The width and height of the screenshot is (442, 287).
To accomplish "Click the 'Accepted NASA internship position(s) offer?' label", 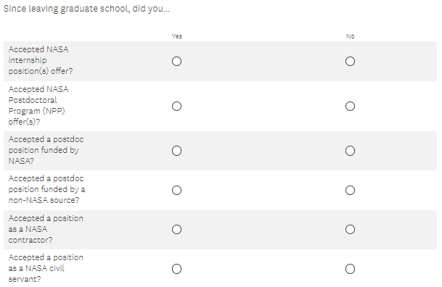I will click(x=41, y=60).
